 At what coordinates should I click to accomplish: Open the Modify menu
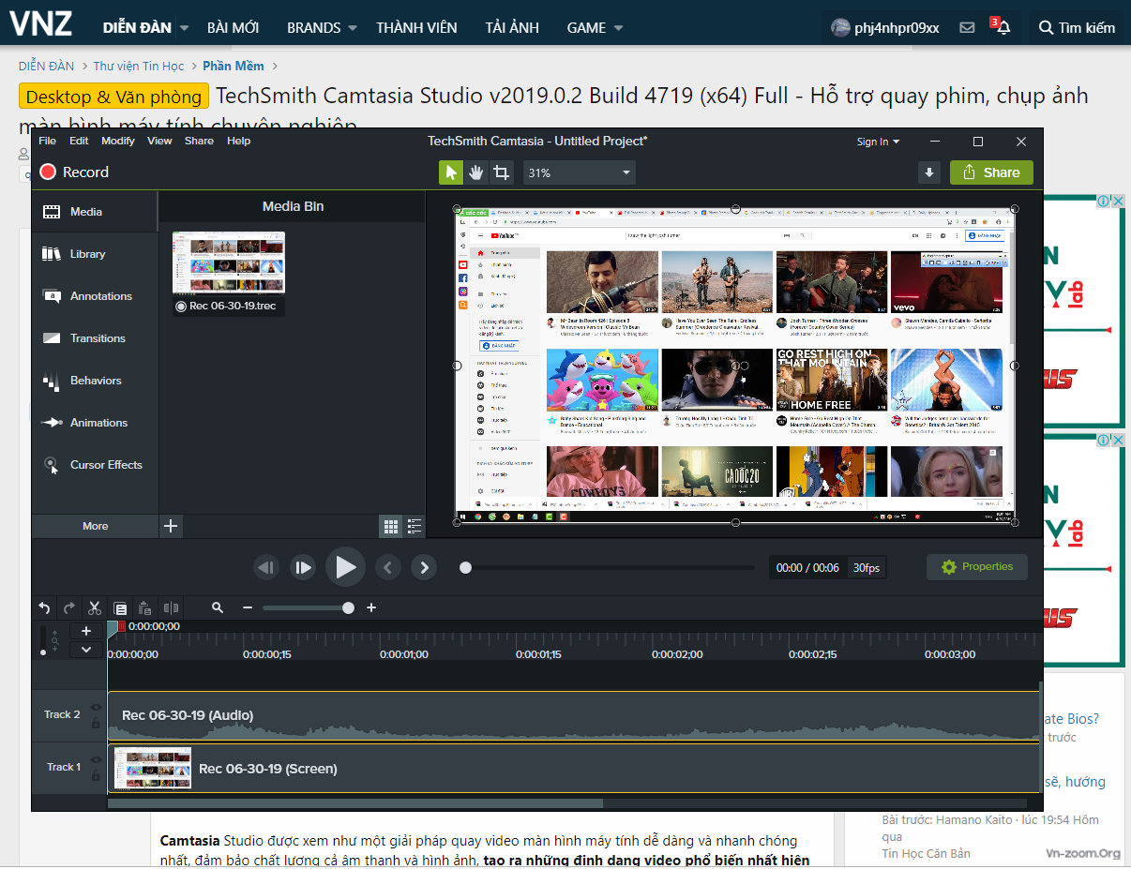coord(118,141)
